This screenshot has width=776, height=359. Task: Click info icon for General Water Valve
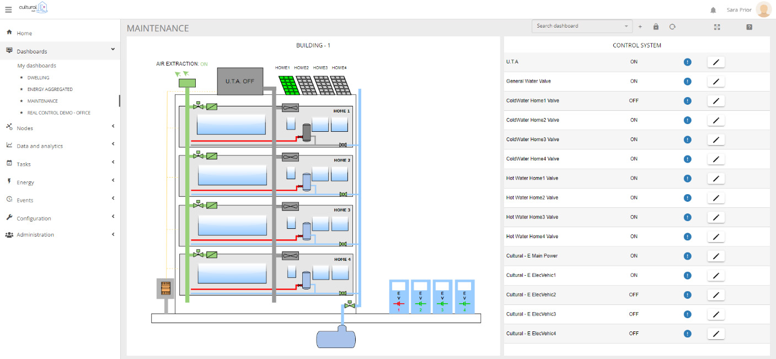[x=687, y=82]
